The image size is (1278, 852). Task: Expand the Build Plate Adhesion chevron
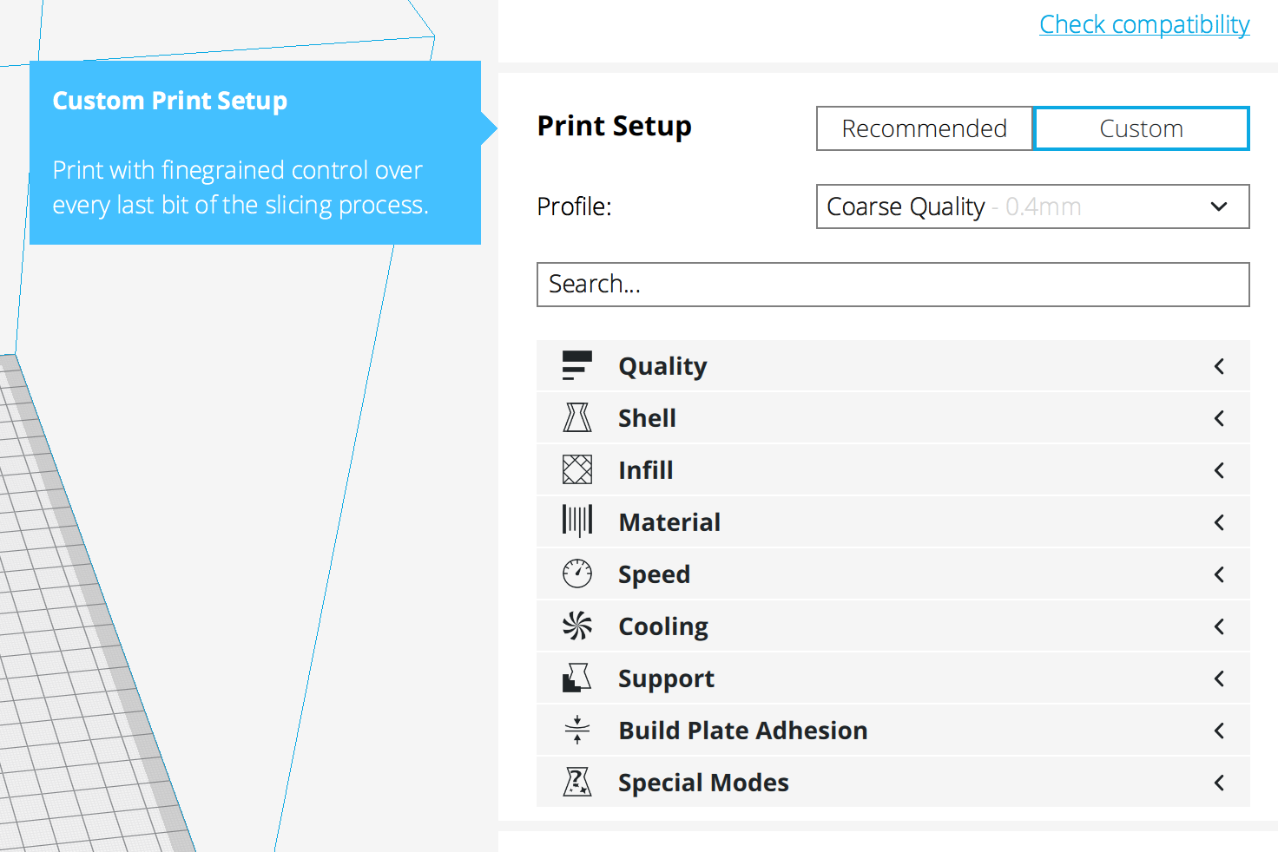tap(1219, 731)
